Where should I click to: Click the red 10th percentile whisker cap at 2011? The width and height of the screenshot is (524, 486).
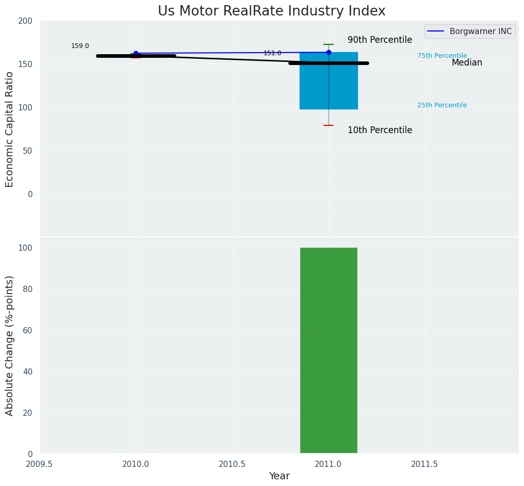[x=329, y=125]
